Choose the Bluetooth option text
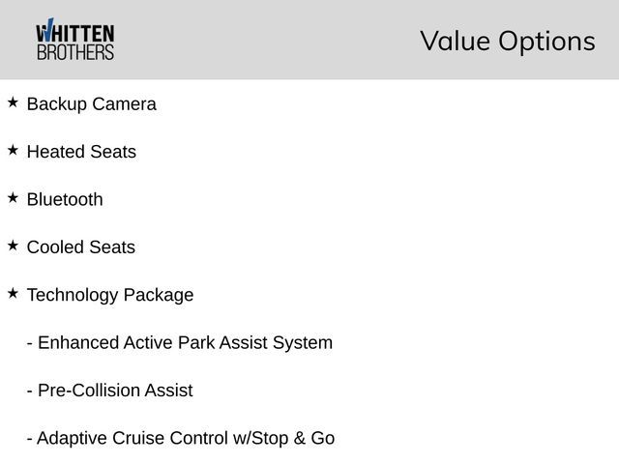Screen dimensions: 619x464 [65, 200]
